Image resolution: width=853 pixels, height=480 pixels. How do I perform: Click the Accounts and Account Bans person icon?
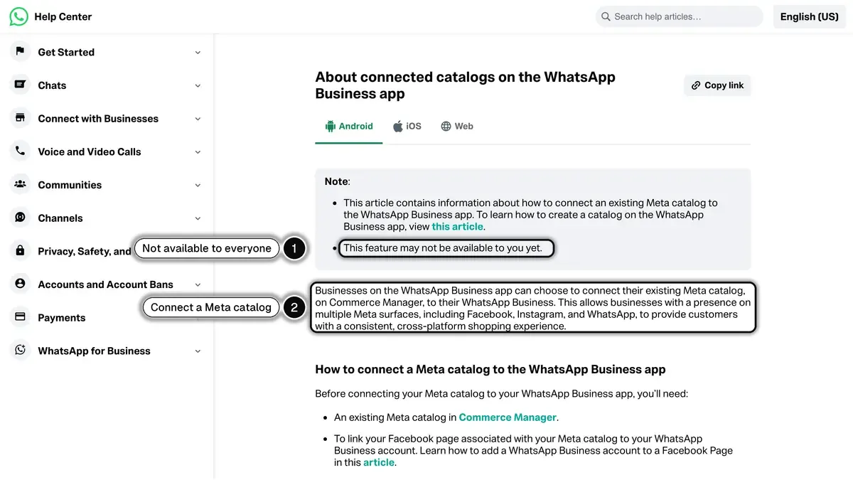(20, 284)
